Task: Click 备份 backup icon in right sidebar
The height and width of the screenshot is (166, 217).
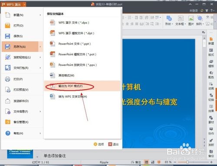Action: 211,153
